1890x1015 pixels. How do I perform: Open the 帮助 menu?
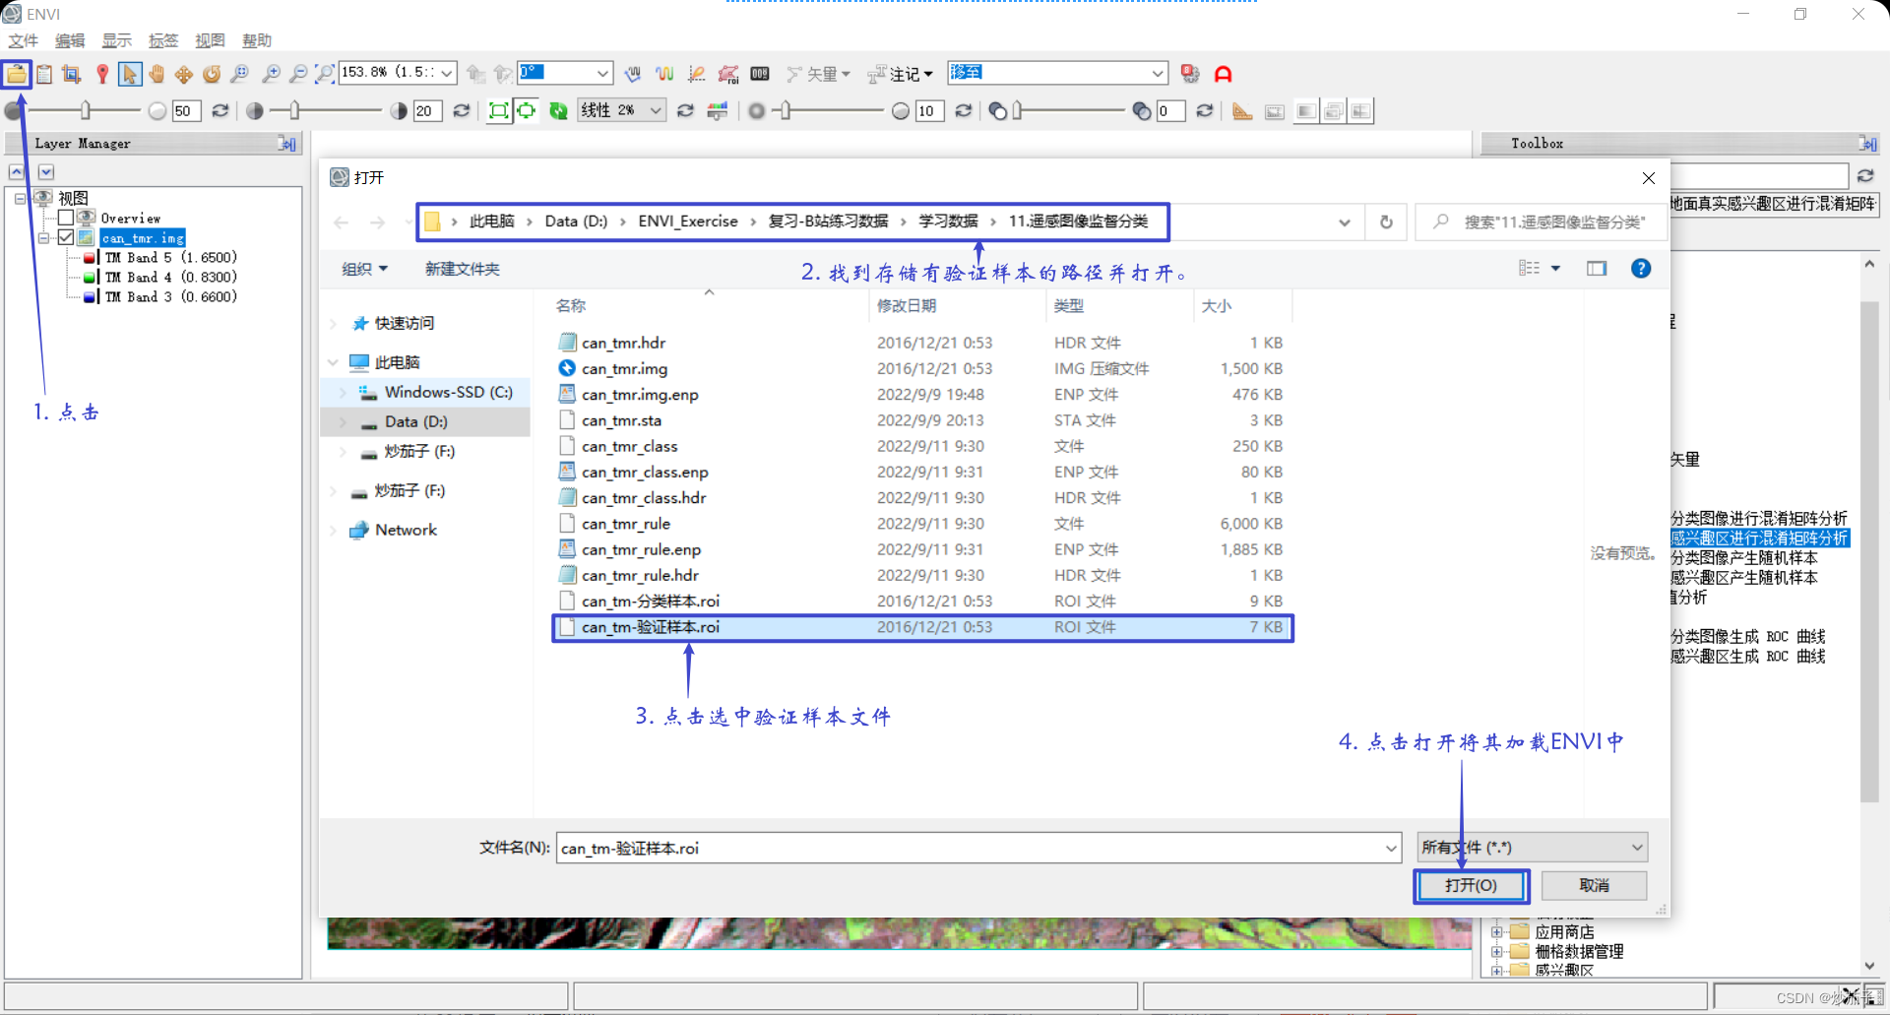[257, 40]
